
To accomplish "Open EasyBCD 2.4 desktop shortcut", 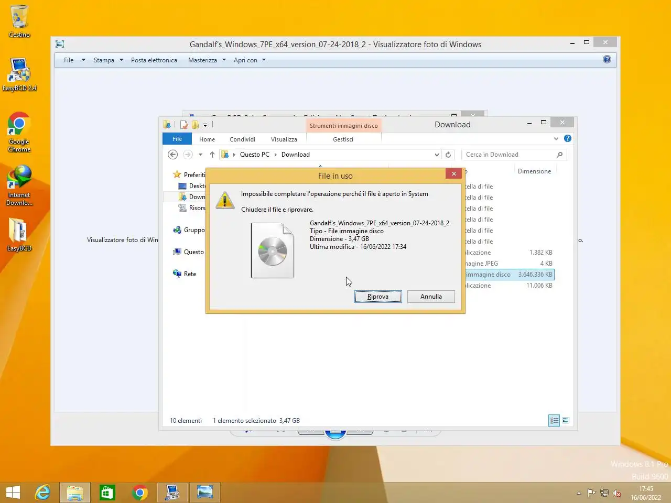I will [19, 74].
